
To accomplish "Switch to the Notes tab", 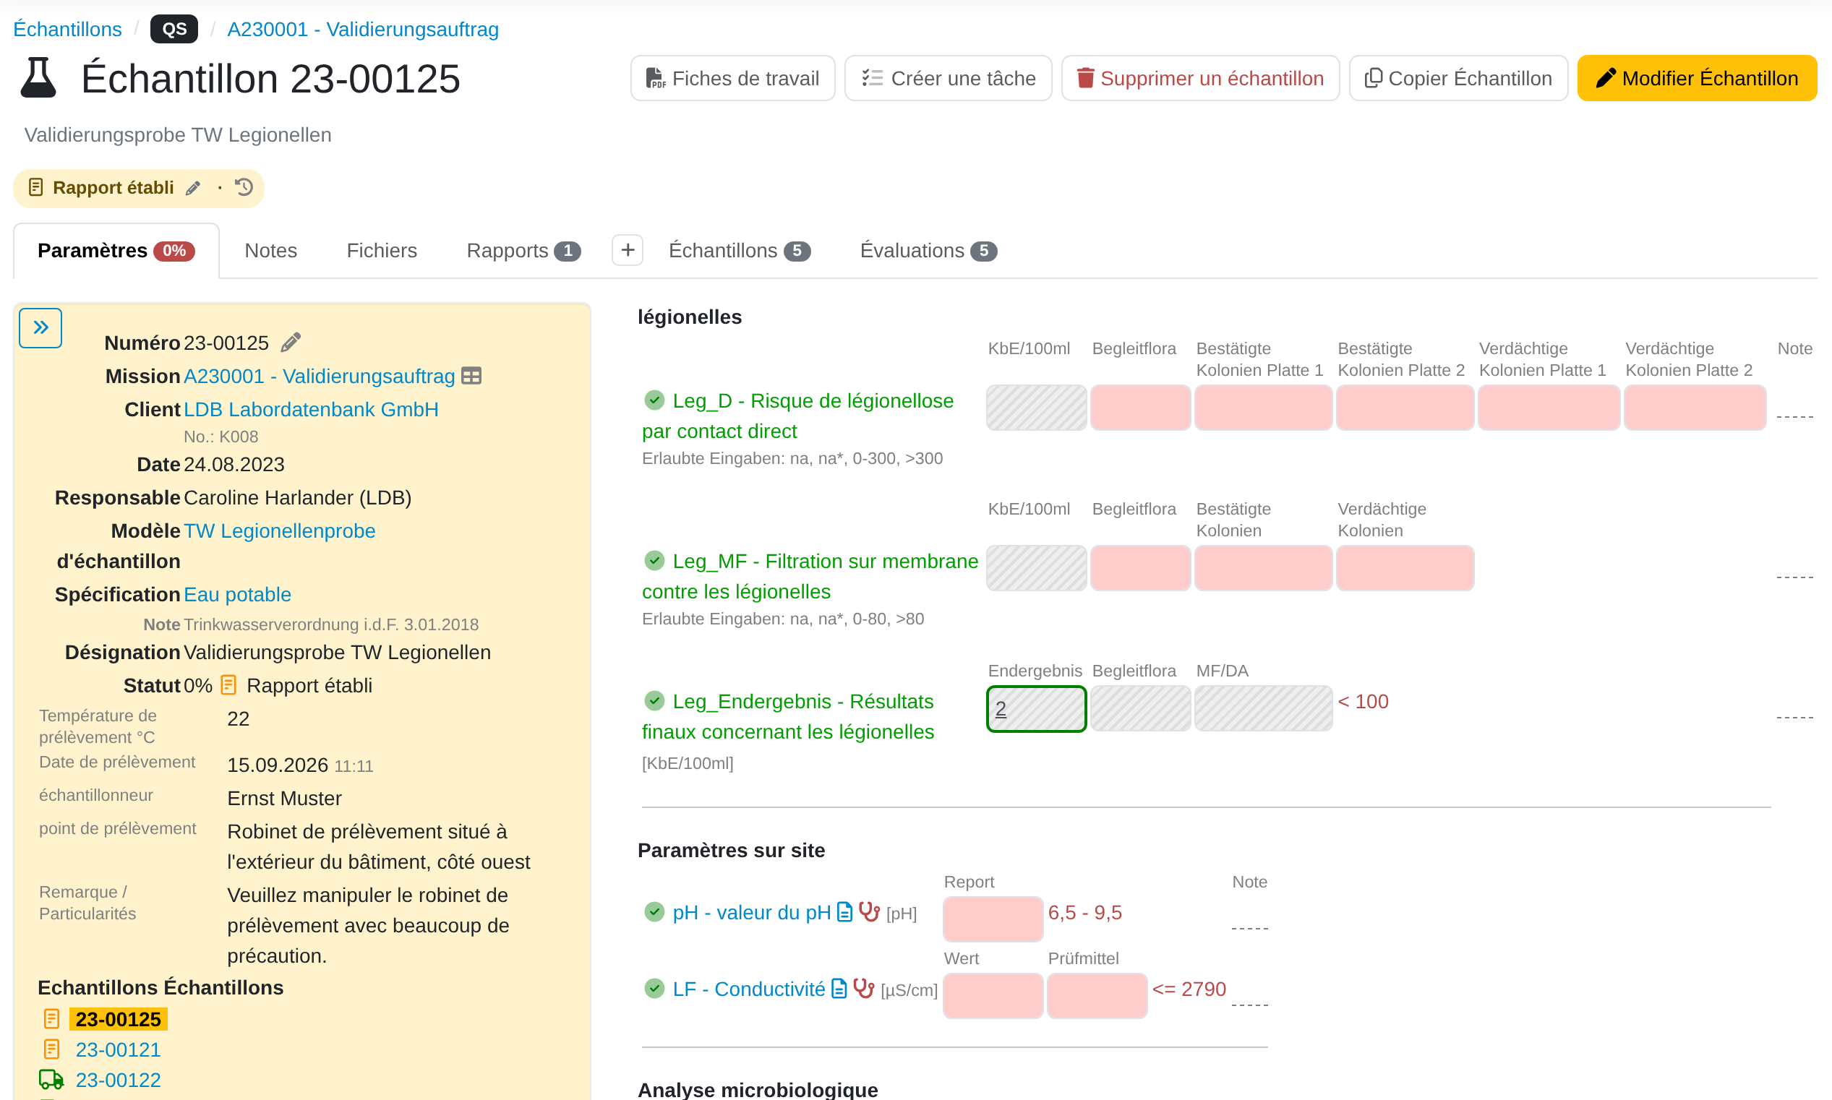I will [x=270, y=252].
